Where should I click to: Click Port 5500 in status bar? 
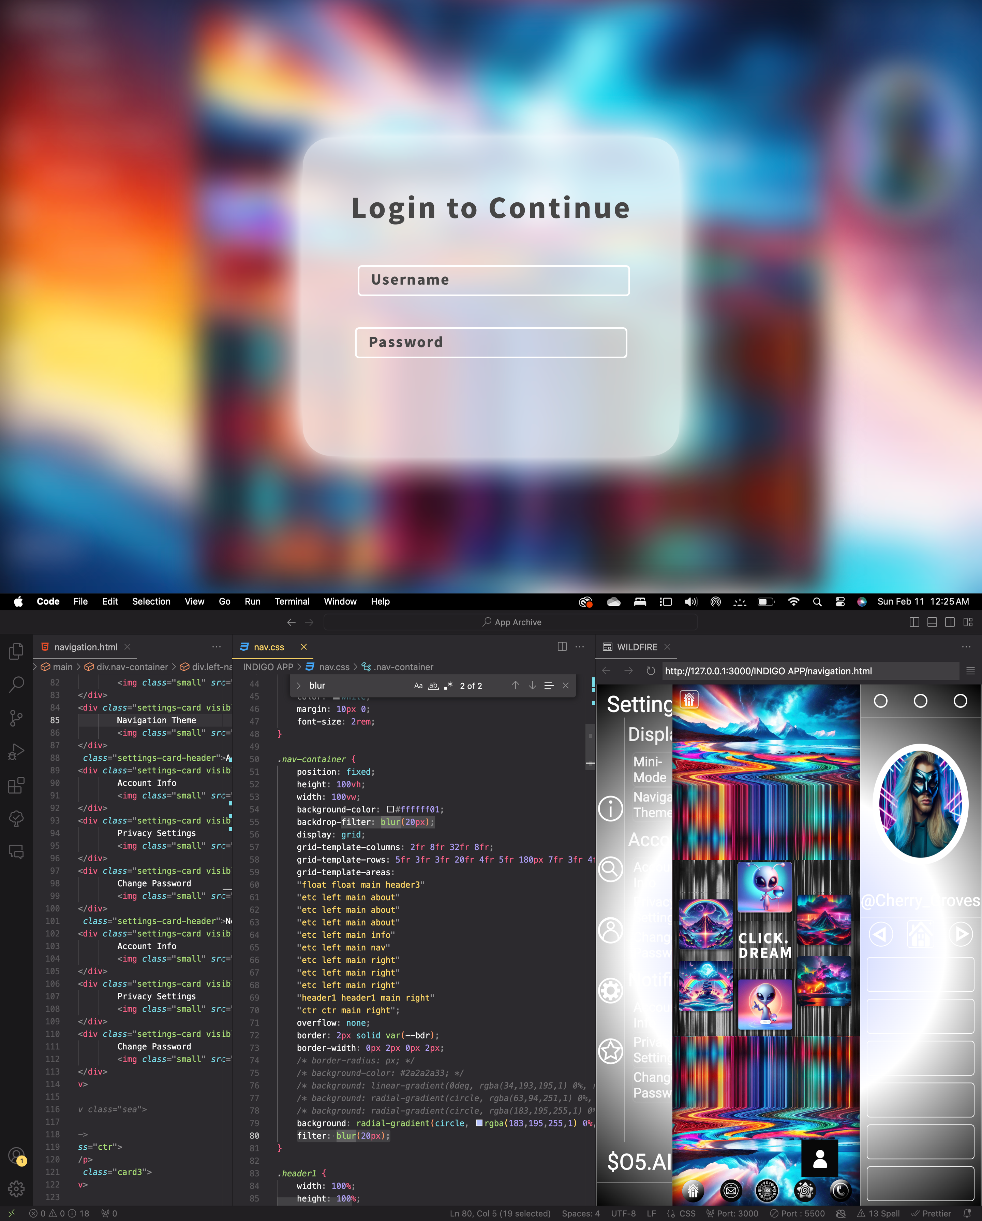(798, 1213)
